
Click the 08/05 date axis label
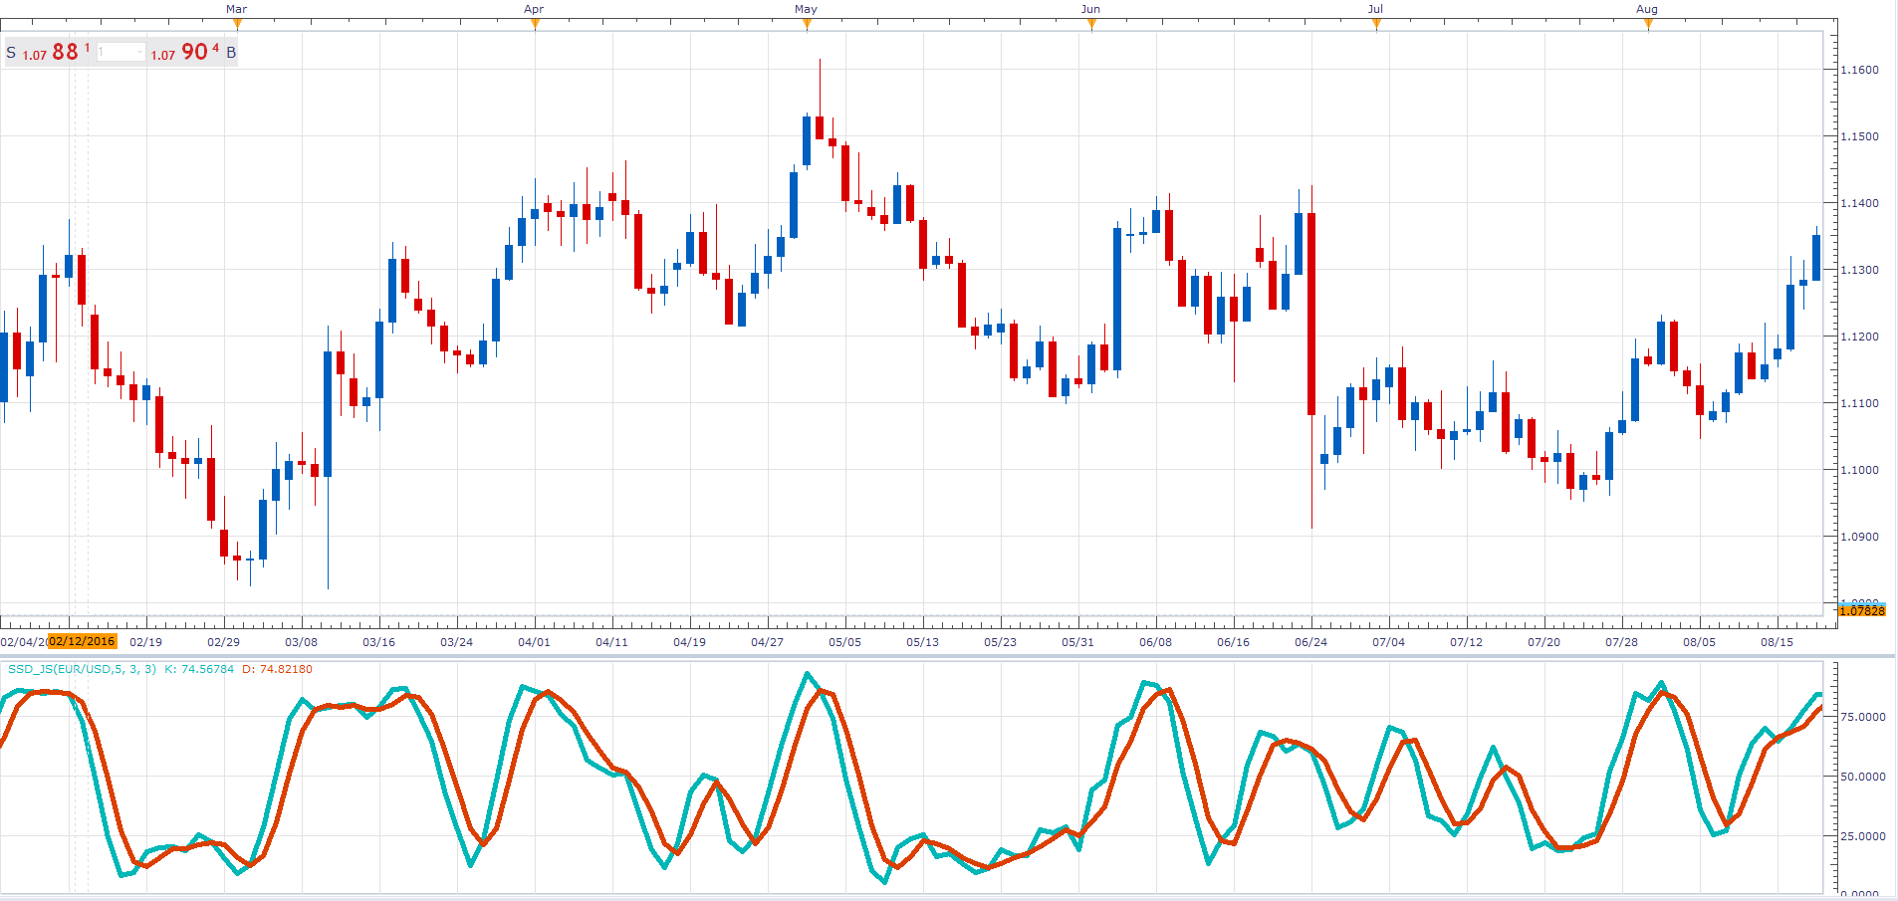pyautogui.click(x=1700, y=642)
